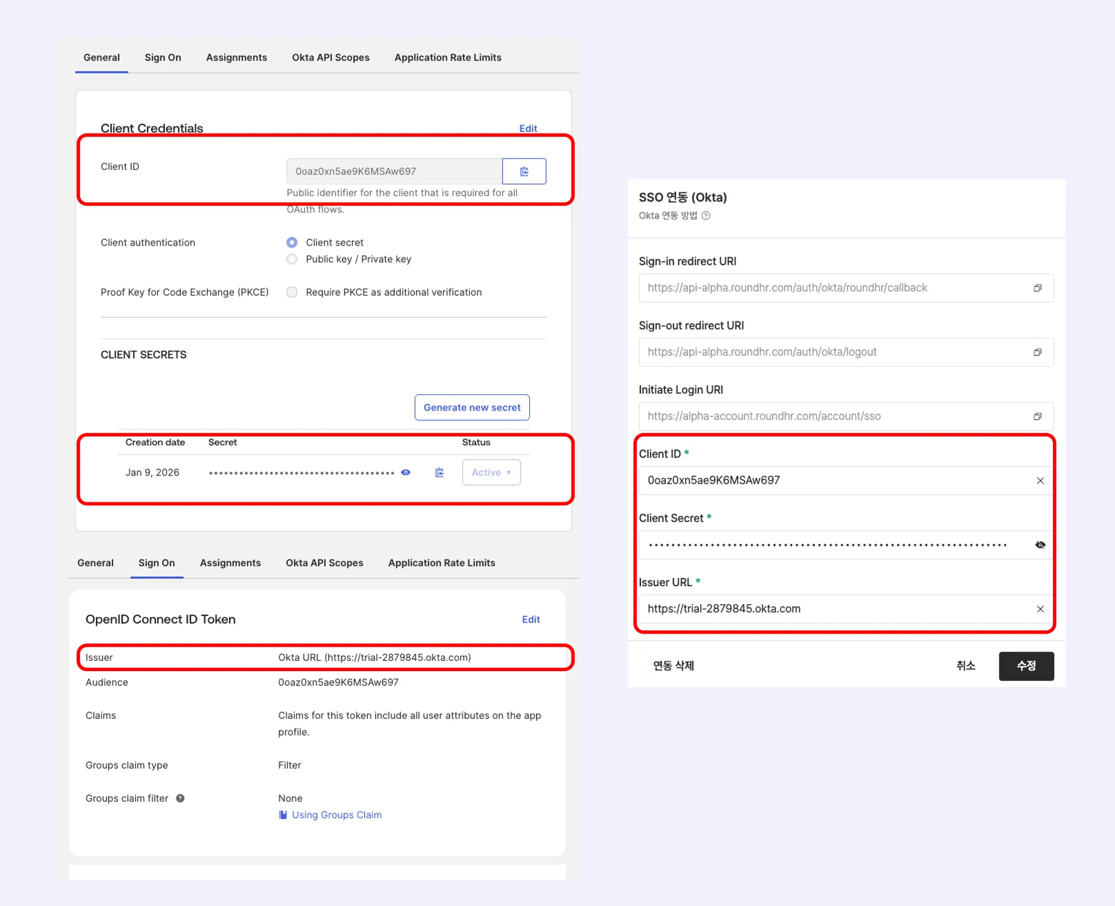Screen dimensions: 1115x906
Task: Clear the Issuer URL field
Action: [x=1040, y=609]
